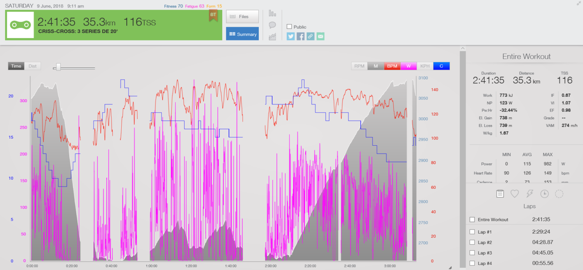Screen dimensions: 583x270
Task: Click the workout title CRISS-CROSS: 3 SERIES DE 20'
Action: (78, 31)
